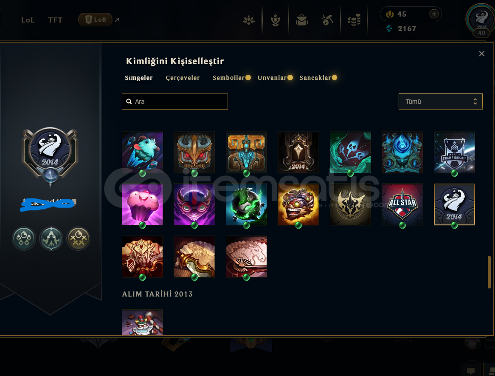Open the Loot backpack icon
This screenshot has height=376, width=495.
click(301, 20)
